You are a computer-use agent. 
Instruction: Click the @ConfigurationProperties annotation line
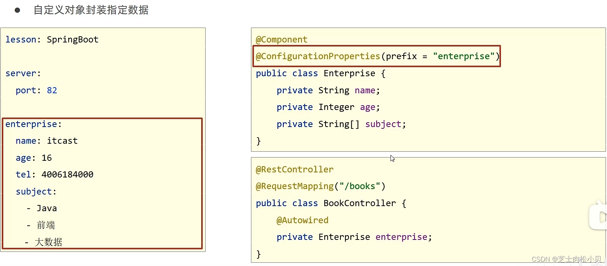(378, 56)
